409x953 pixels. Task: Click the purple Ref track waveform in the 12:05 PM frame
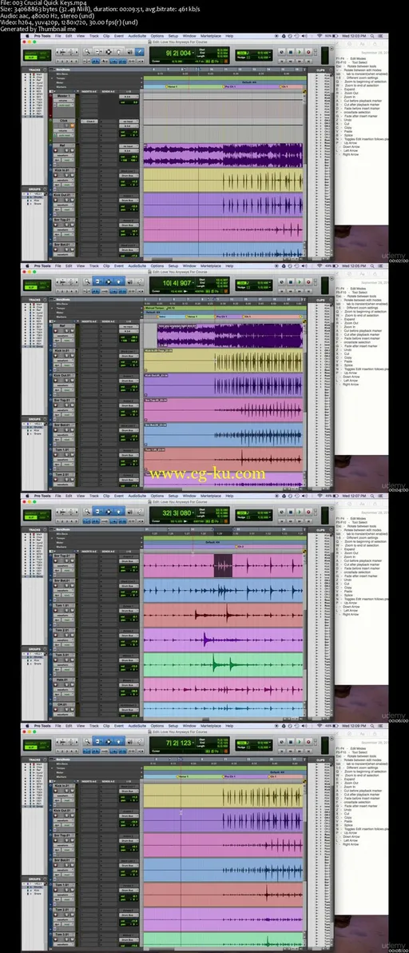click(x=230, y=336)
